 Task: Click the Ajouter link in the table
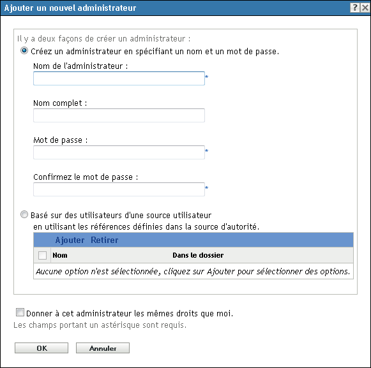click(70, 240)
